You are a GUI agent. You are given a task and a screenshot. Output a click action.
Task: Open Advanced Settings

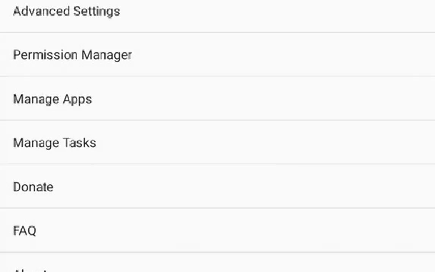[66, 11]
